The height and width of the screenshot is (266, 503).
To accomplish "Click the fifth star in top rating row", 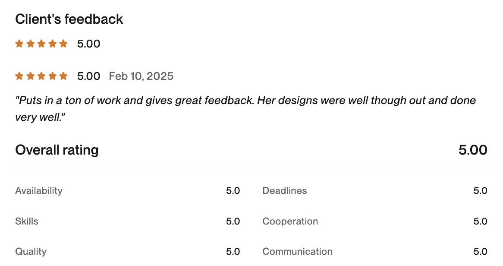I will (x=63, y=44).
